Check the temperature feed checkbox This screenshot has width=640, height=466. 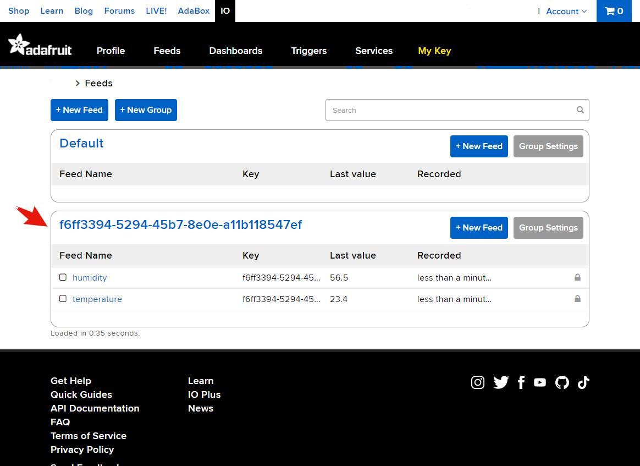tap(63, 299)
